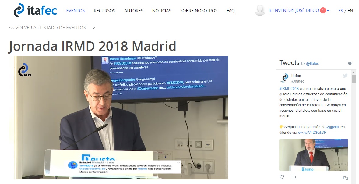Like the itafec tweet with heart icon

pos(282,177)
